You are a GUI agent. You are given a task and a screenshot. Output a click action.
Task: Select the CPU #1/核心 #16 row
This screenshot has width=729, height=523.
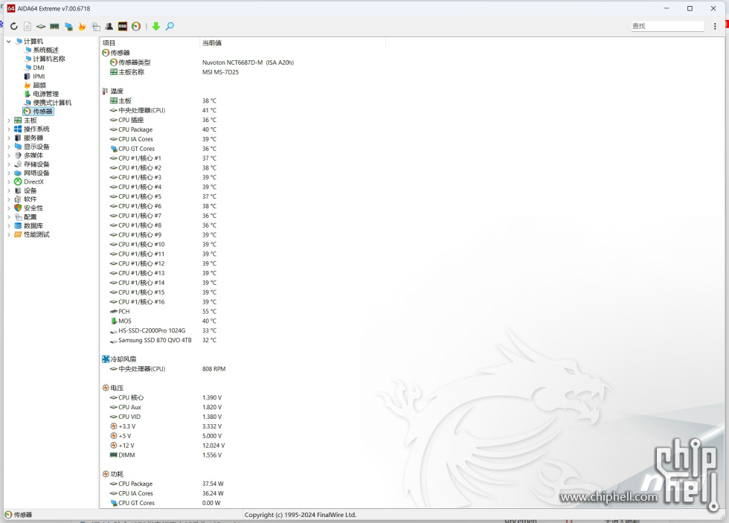tap(163, 302)
